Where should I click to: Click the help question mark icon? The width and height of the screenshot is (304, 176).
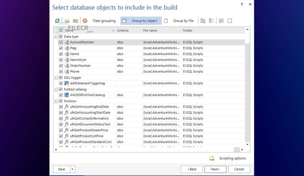(x=242, y=4)
